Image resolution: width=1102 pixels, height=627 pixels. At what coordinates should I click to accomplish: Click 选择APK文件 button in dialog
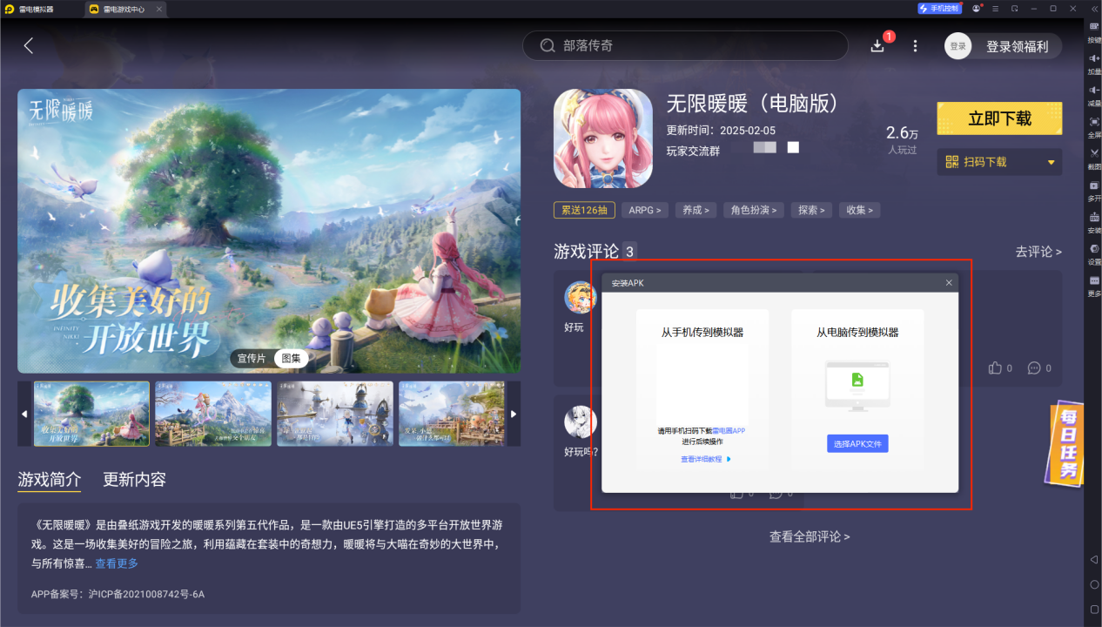[857, 444]
